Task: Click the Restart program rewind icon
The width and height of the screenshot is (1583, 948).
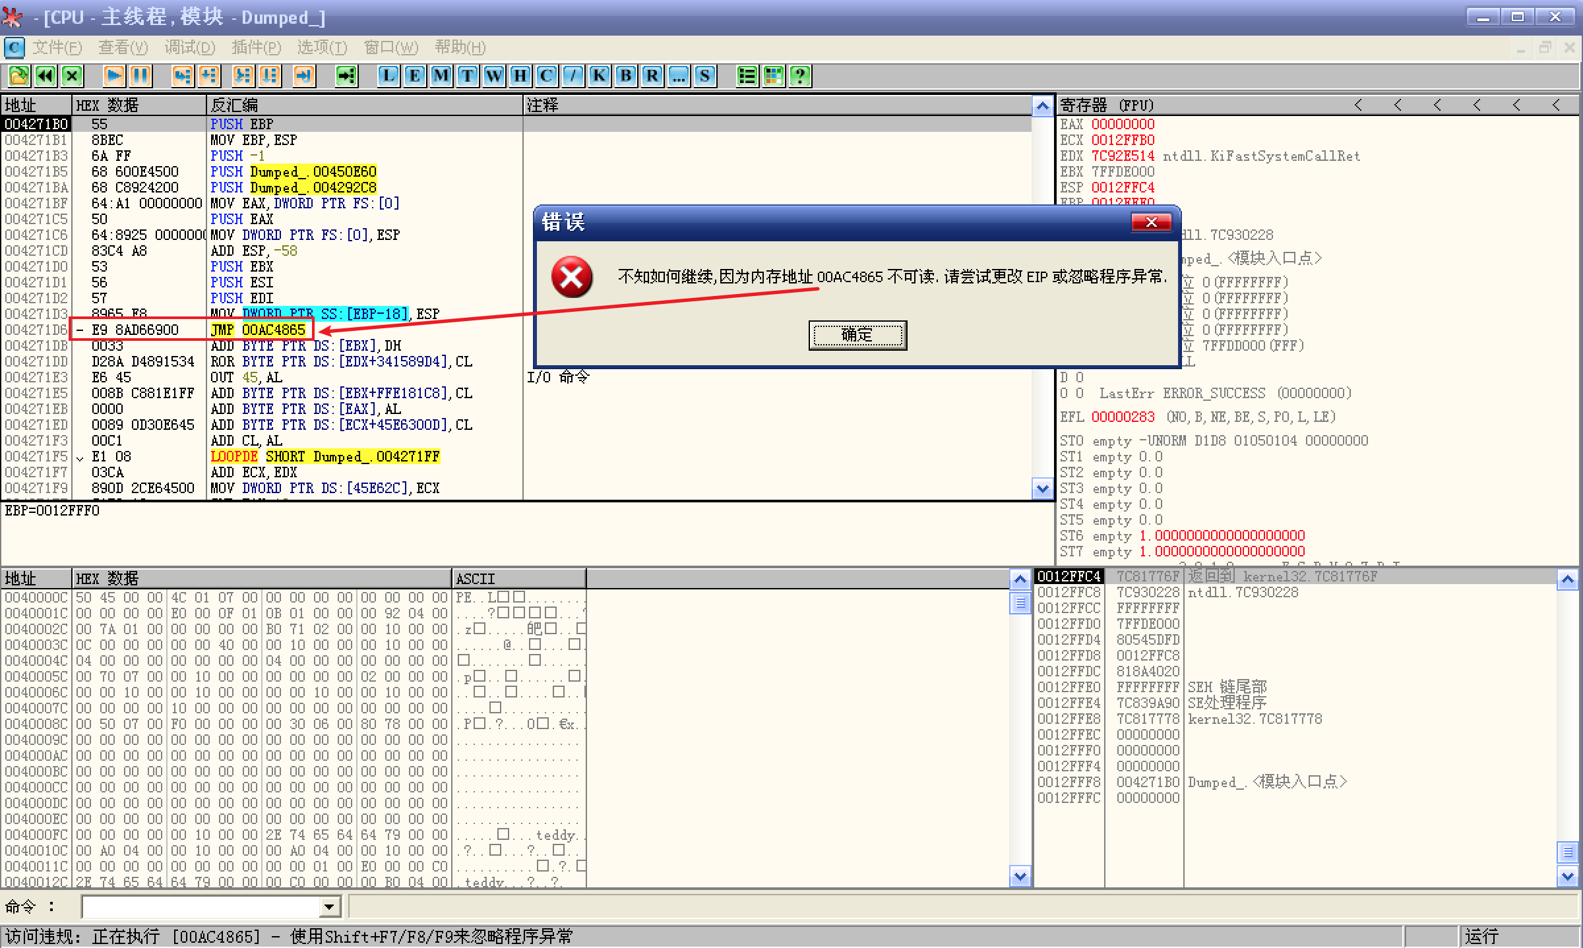Action: (x=46, y=76)
